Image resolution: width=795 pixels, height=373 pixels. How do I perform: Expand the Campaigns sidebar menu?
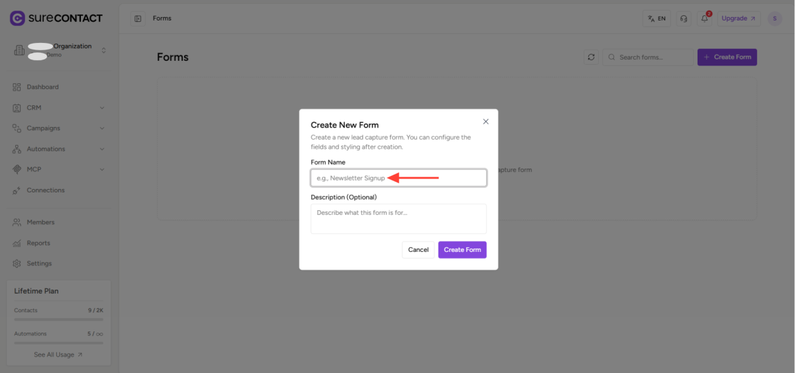pos(59,128)
